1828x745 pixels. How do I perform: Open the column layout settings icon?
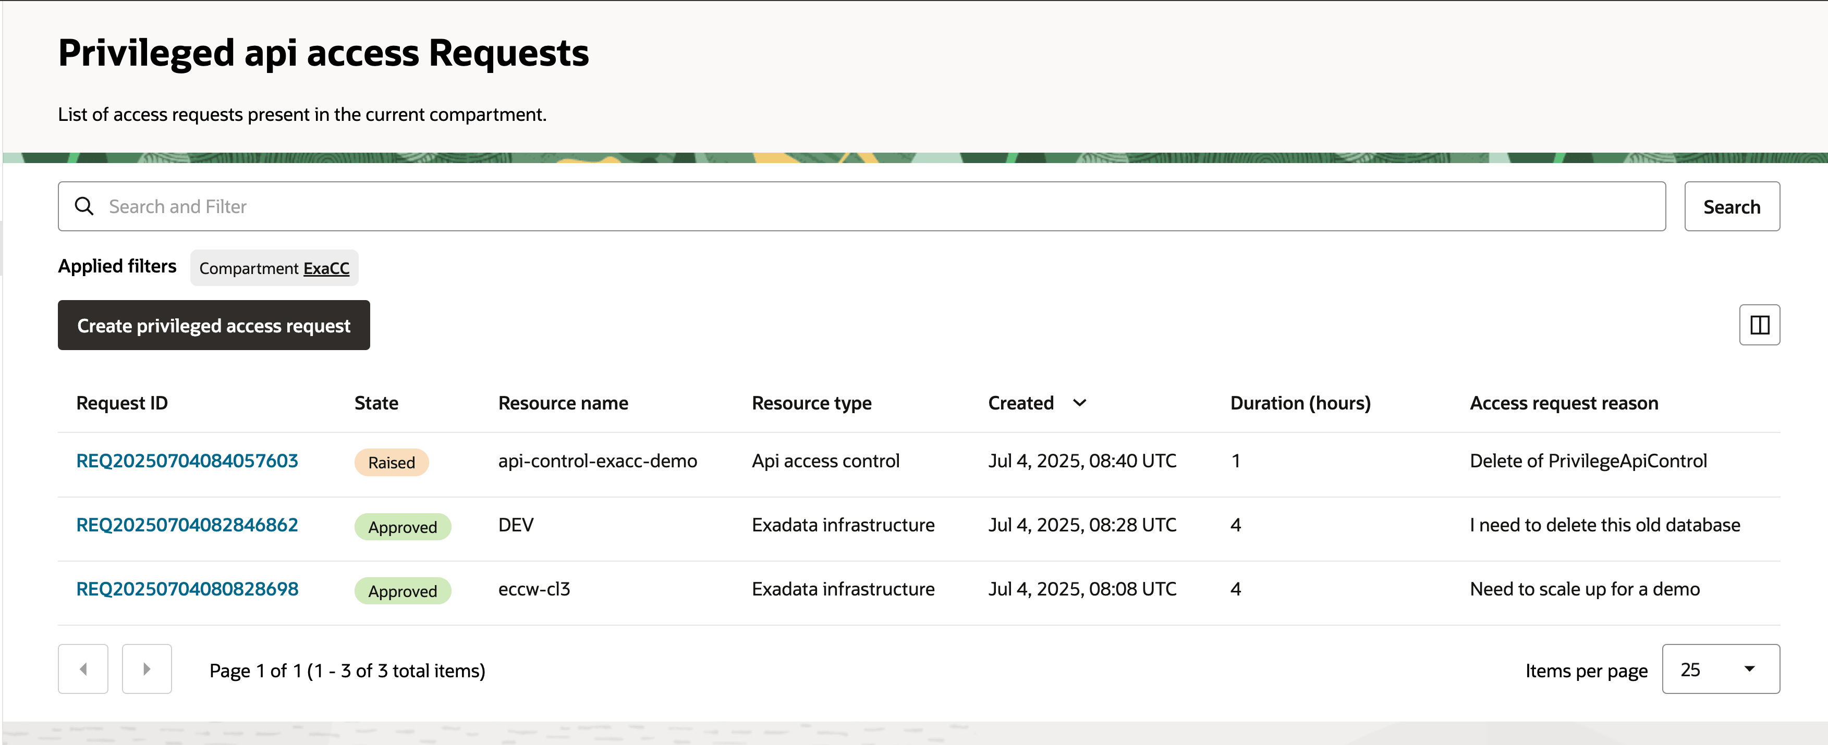[1759, 325]
